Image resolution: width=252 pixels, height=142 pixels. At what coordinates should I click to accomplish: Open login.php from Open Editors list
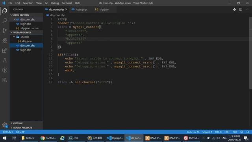coord(26,24)
